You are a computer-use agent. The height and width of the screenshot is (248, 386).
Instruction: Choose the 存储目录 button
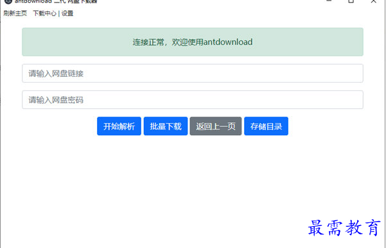pos(266,126)
